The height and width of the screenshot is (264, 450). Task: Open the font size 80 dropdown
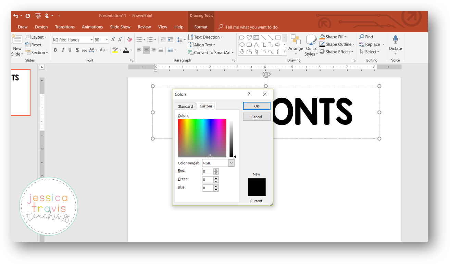pyautogui.click(x=107, y=40)
